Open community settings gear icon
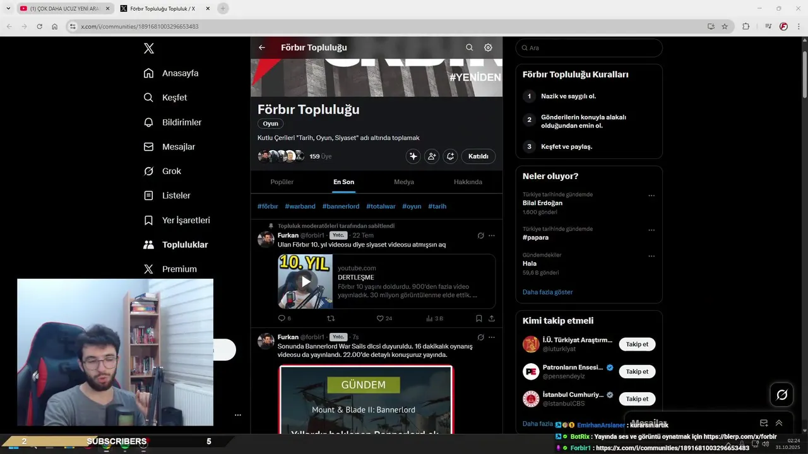The height and width of the screenshot is (454, 808). pos(488,47)
